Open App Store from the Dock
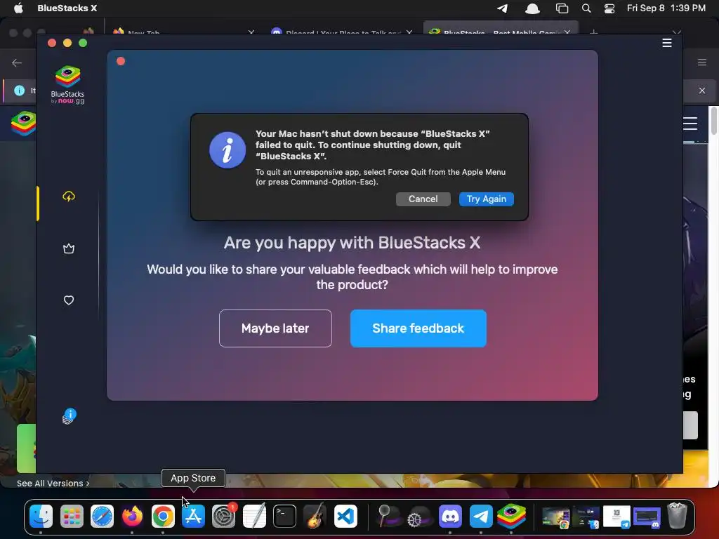The height and width of the screenshot is (539, 719). pos(193,517)
